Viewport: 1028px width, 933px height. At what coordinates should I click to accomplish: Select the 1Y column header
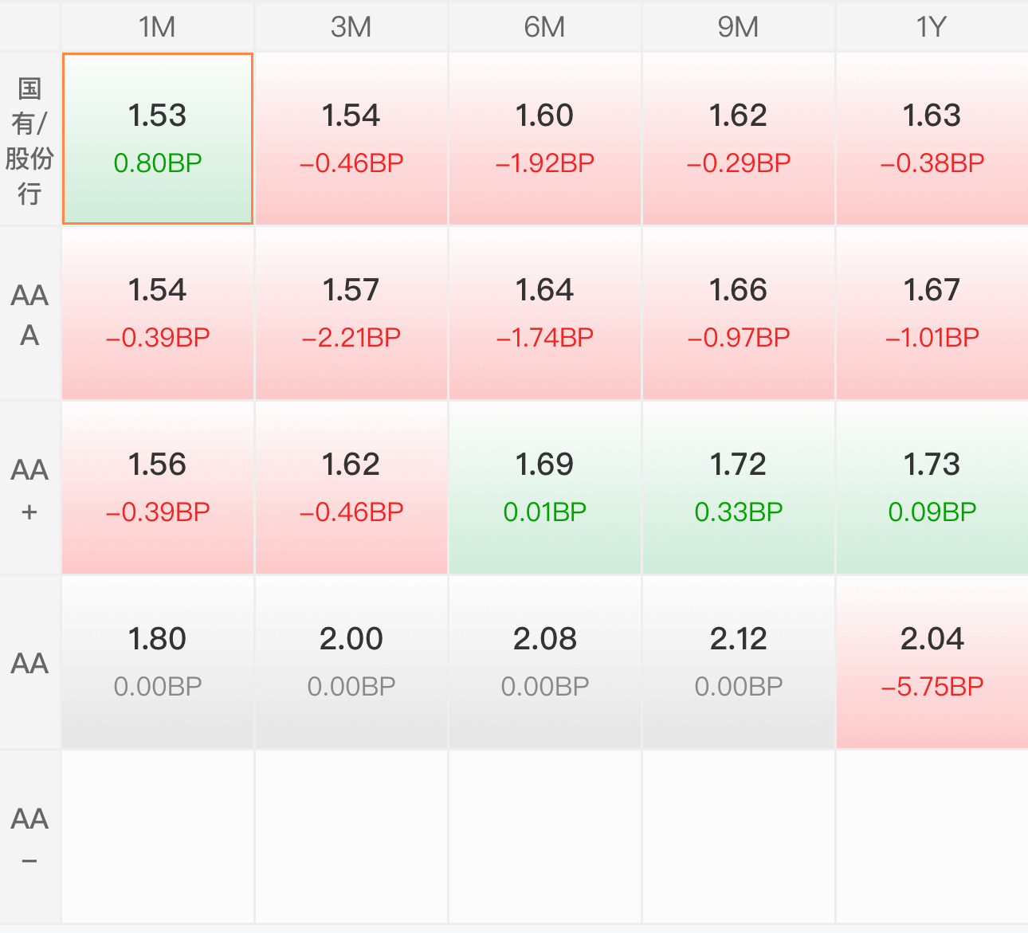pyautogui.click(x=932, y=27)
